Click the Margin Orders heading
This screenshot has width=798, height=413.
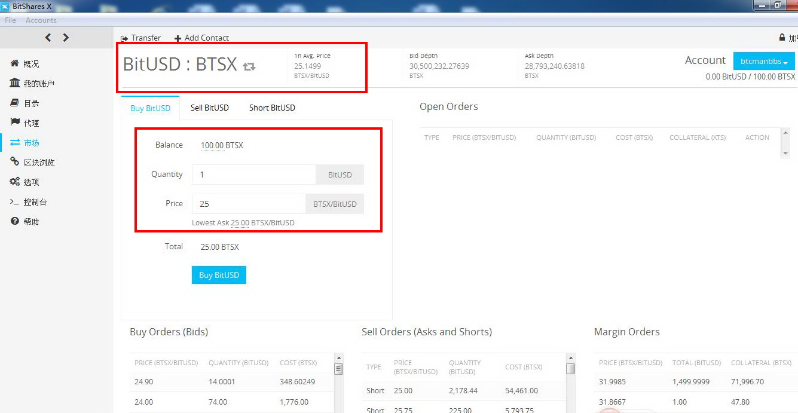click(x=627, y=332)
